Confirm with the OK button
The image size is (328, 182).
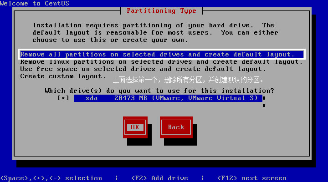[135, 127]
